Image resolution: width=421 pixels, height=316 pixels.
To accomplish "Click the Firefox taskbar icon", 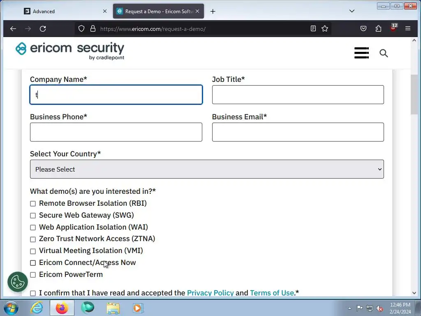I will 62,308.
